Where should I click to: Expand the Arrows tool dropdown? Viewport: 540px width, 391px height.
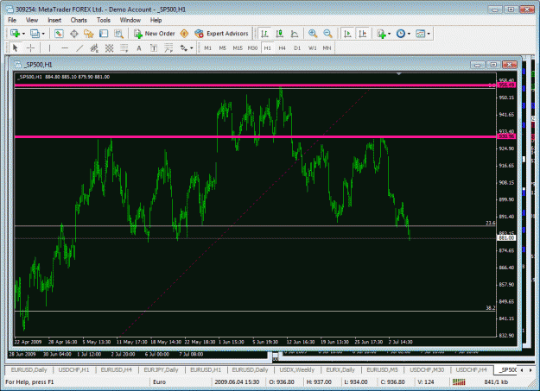[192, 48]
